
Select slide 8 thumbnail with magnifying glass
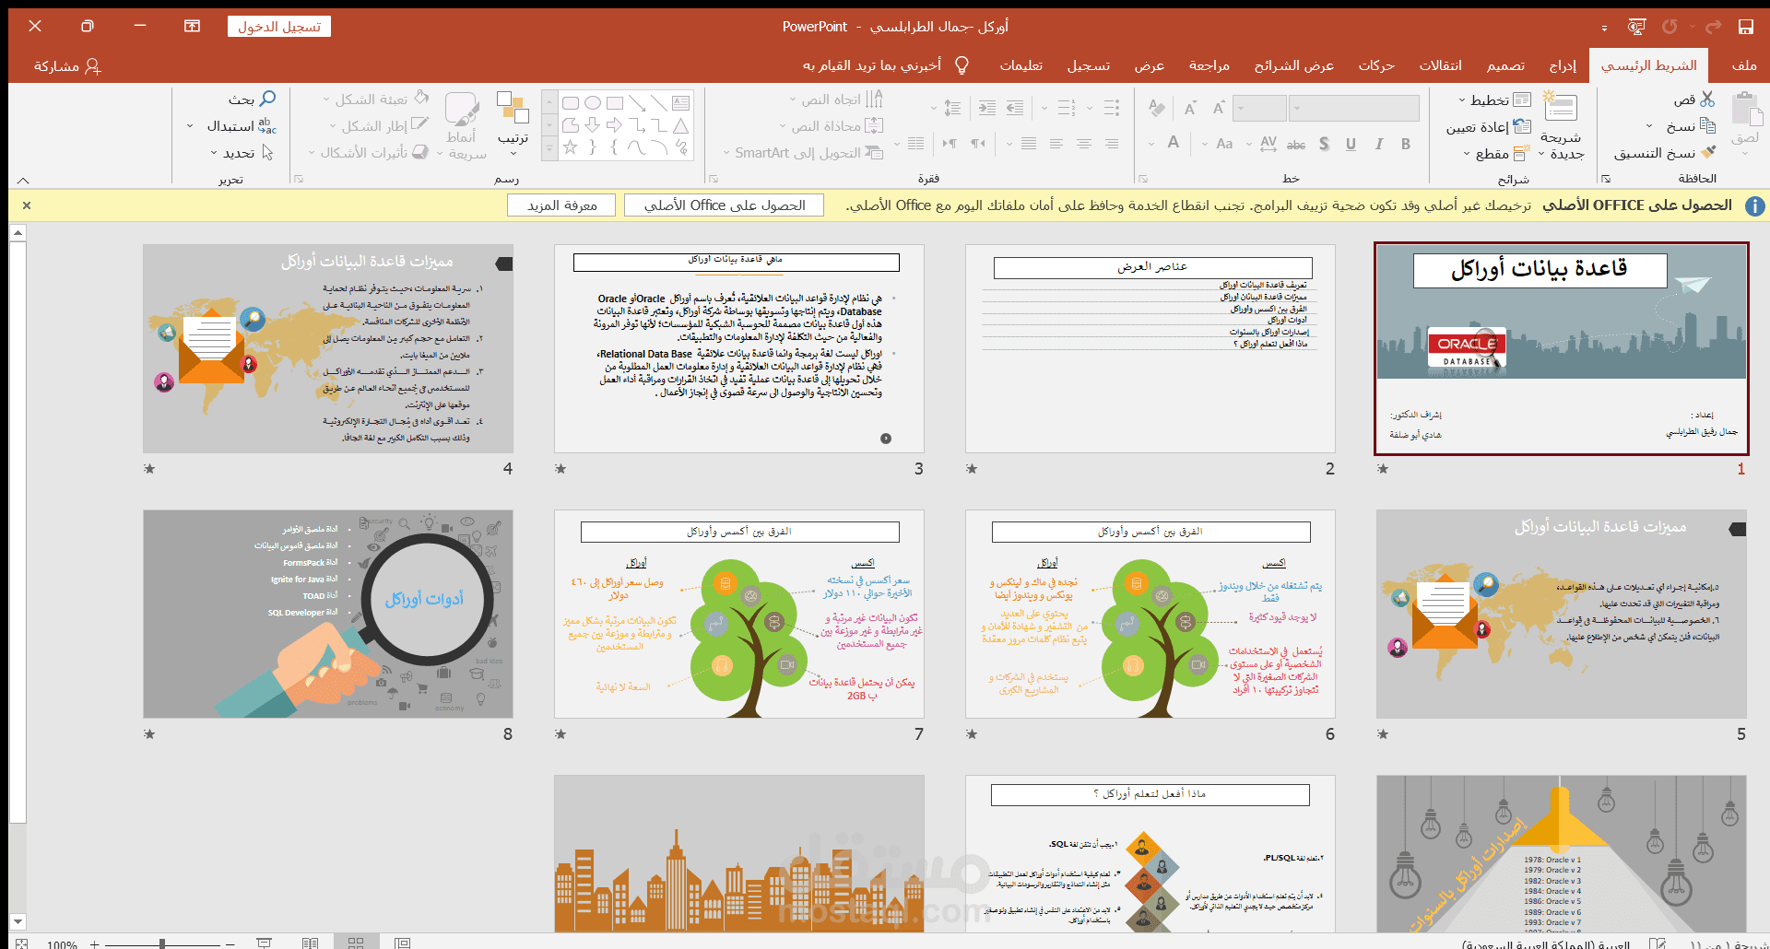tap(328, 614)
